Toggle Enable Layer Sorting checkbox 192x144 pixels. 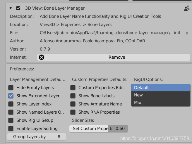point(11,129)
